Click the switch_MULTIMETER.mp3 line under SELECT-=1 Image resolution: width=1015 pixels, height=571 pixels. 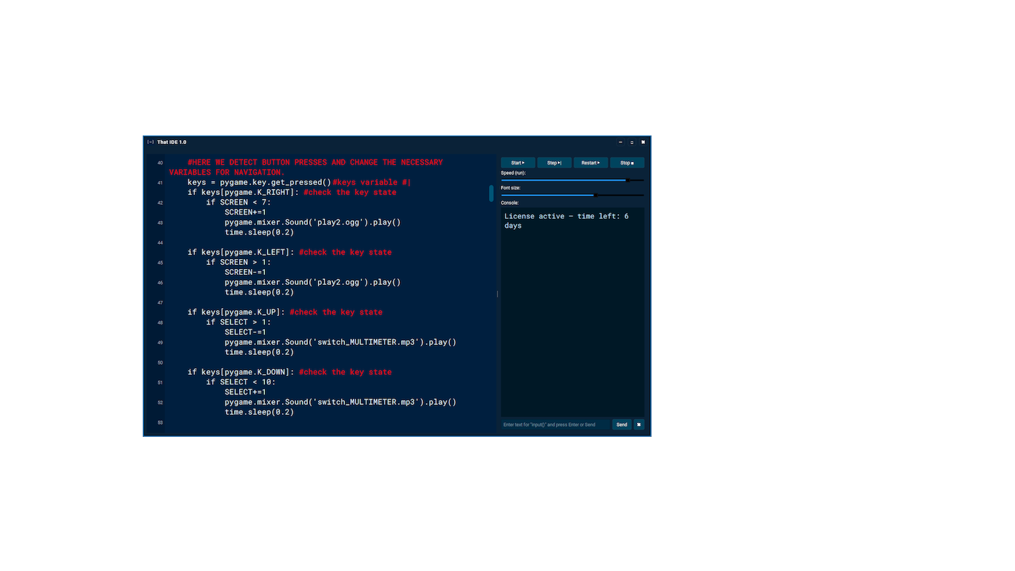coord(340,342)
